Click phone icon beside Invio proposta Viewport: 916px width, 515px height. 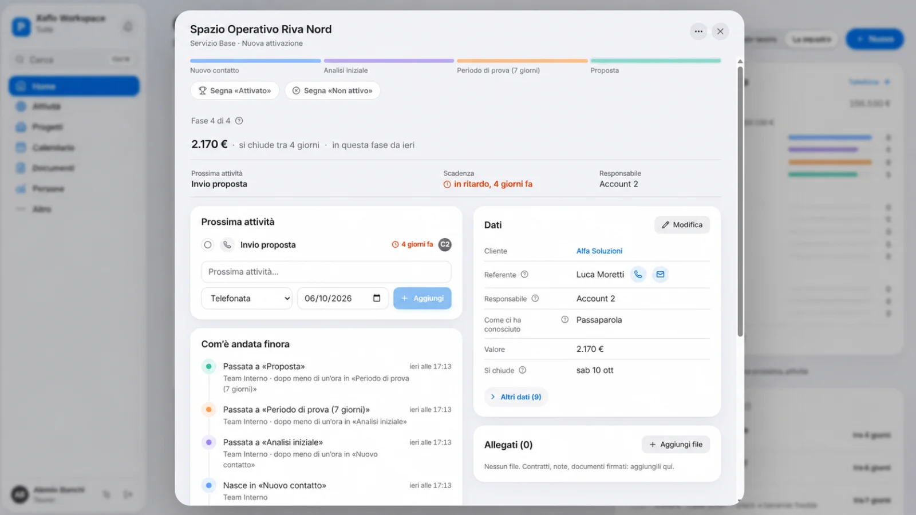coord(227,245)
